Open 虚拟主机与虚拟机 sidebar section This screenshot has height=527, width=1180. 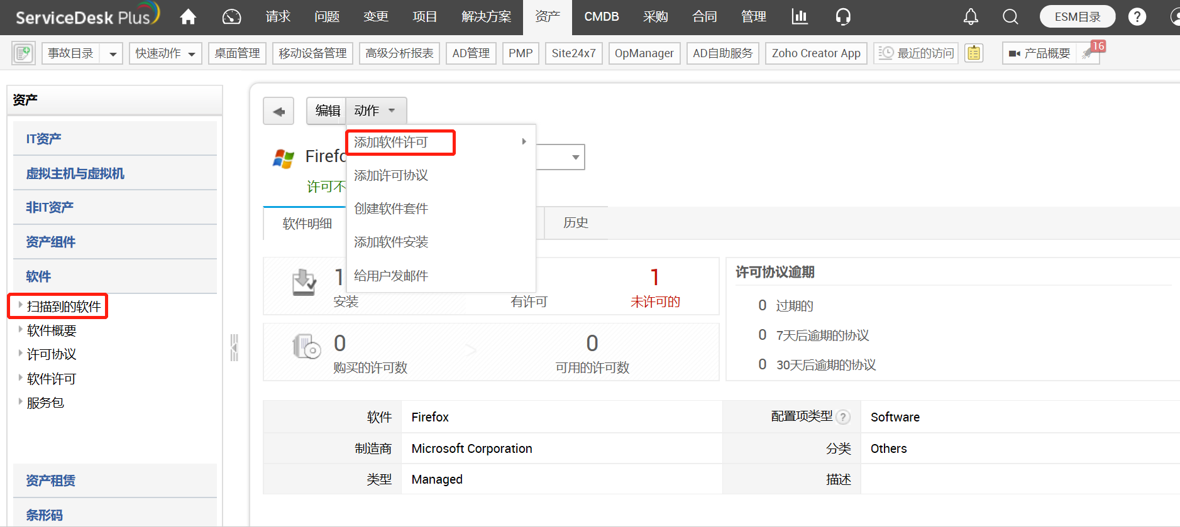tap(115, 173)
